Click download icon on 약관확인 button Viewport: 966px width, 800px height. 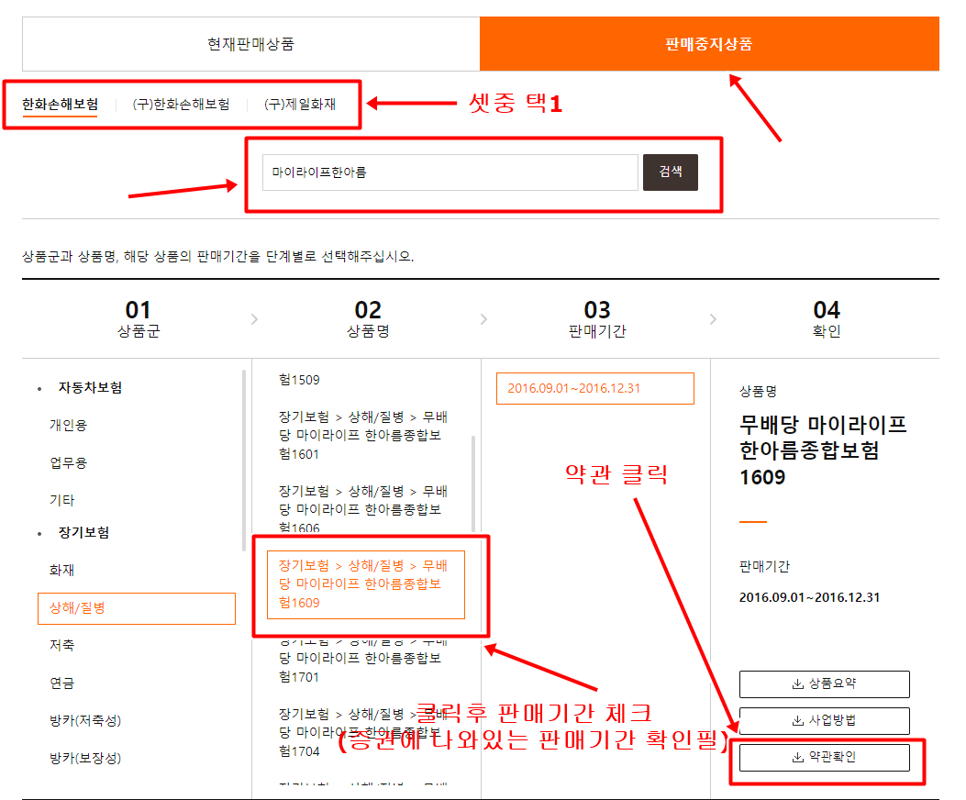798,758
